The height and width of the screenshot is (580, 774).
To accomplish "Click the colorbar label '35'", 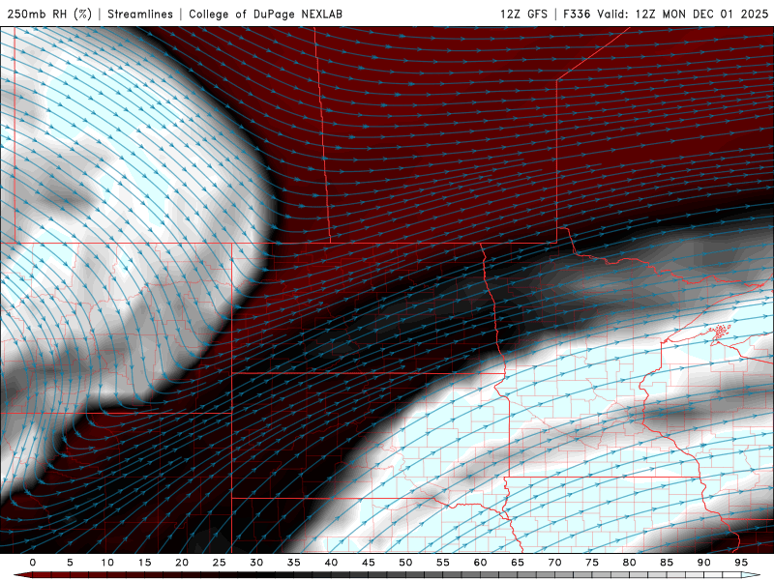I will 294,563.
